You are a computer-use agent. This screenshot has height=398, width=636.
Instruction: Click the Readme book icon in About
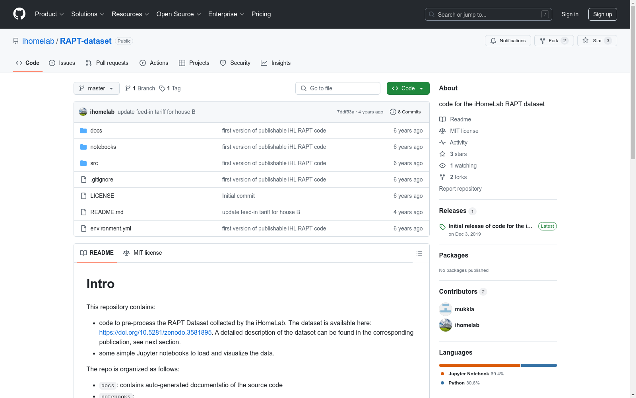[x=442, y=119]
